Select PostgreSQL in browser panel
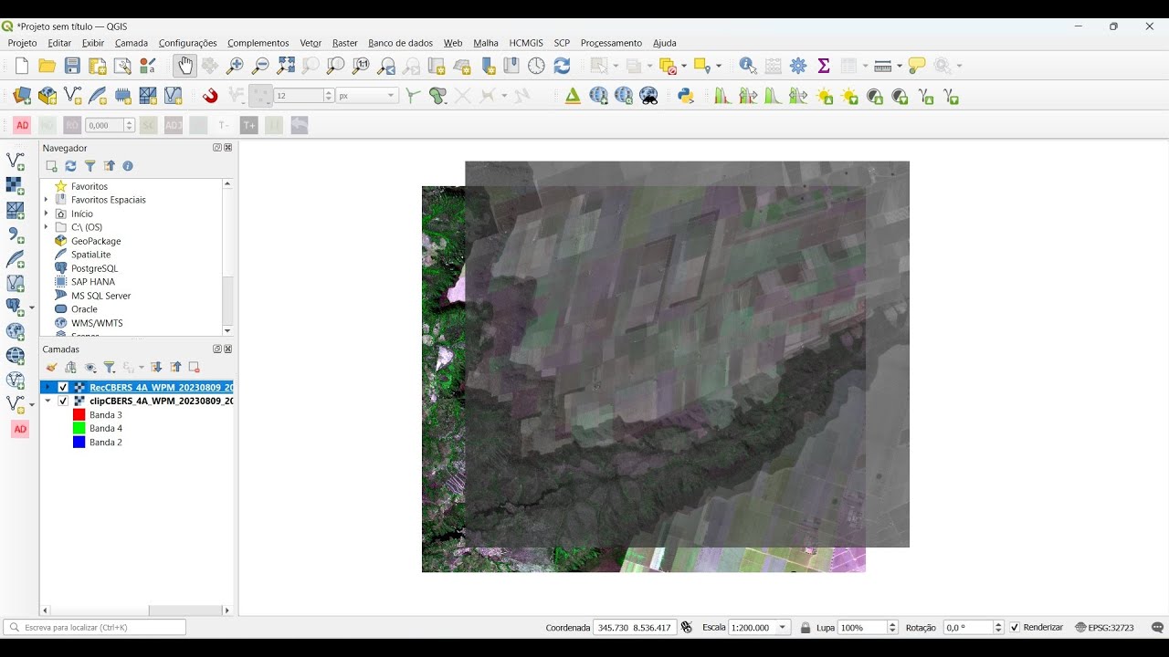This screenshot has width=1169, height=657. 94,268
